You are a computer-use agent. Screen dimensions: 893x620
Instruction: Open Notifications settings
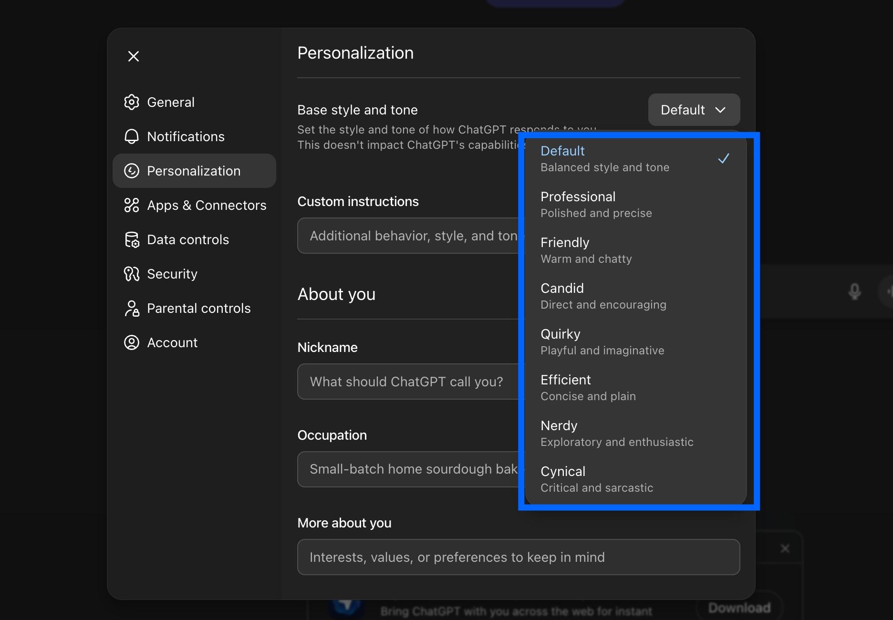186,136
